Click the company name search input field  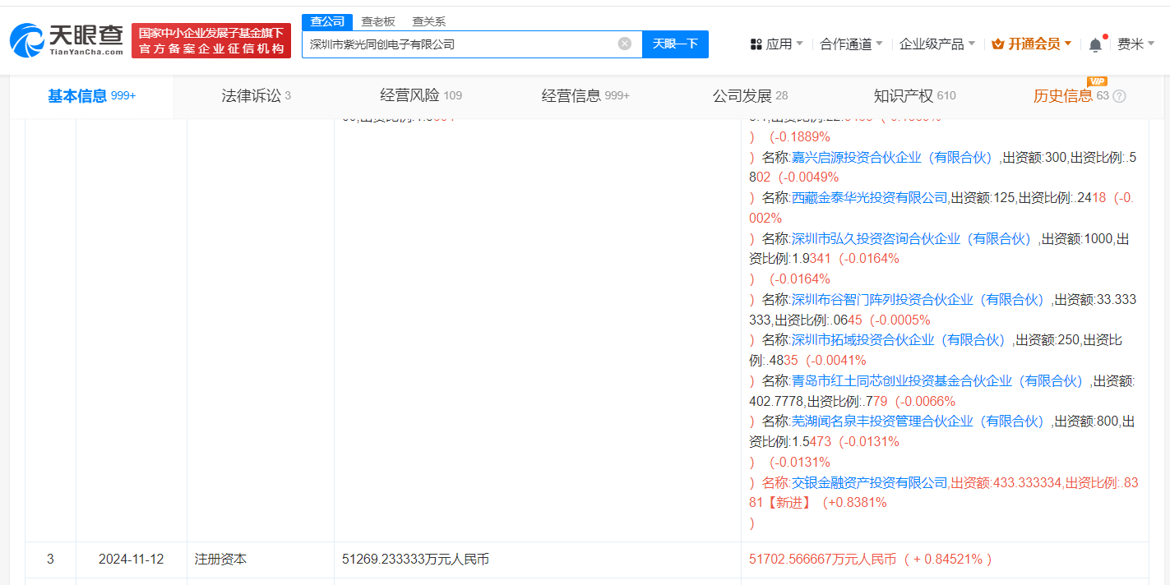point(460,44)
